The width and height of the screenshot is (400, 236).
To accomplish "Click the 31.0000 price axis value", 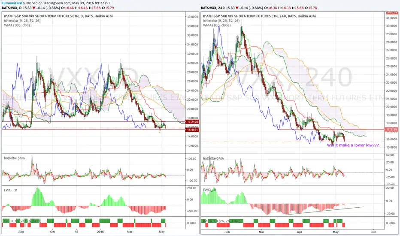I will pyautogui.click(x=391, y=18).
